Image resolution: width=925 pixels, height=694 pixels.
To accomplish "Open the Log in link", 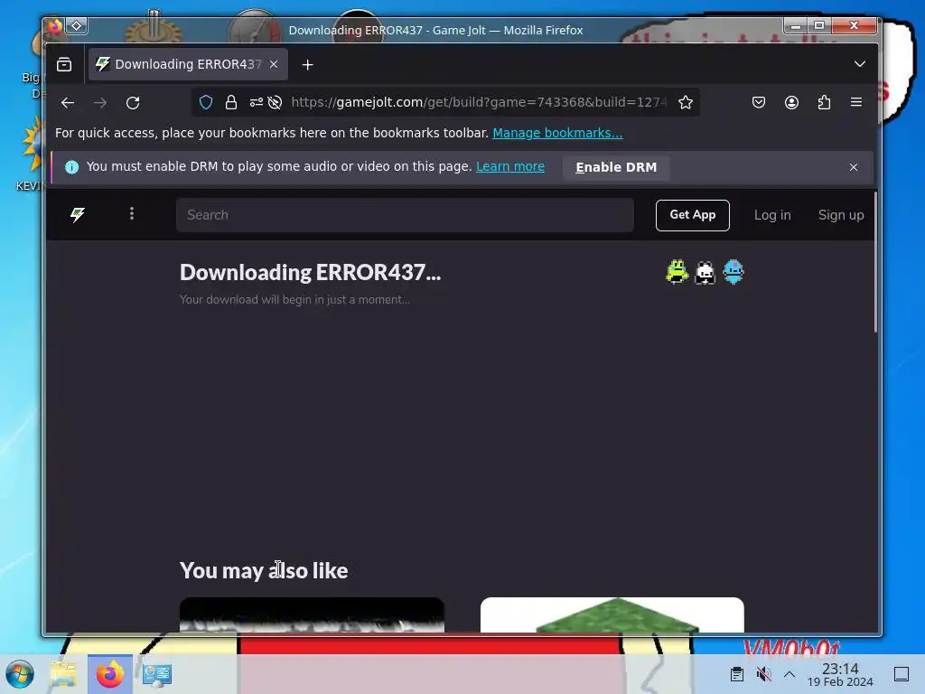I will pos(772,215).
